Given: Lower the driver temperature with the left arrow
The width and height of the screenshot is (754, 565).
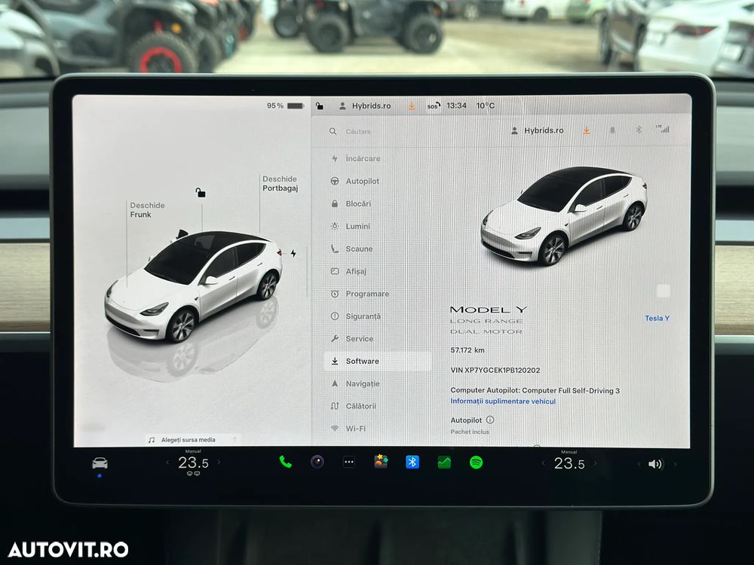Looking at the screenshot, I should point(167,463).
